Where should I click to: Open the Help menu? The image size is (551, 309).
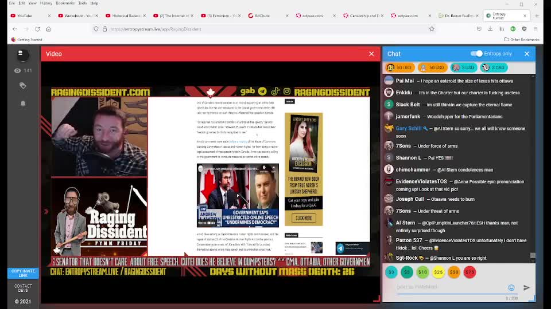click(x=94, y=3)
